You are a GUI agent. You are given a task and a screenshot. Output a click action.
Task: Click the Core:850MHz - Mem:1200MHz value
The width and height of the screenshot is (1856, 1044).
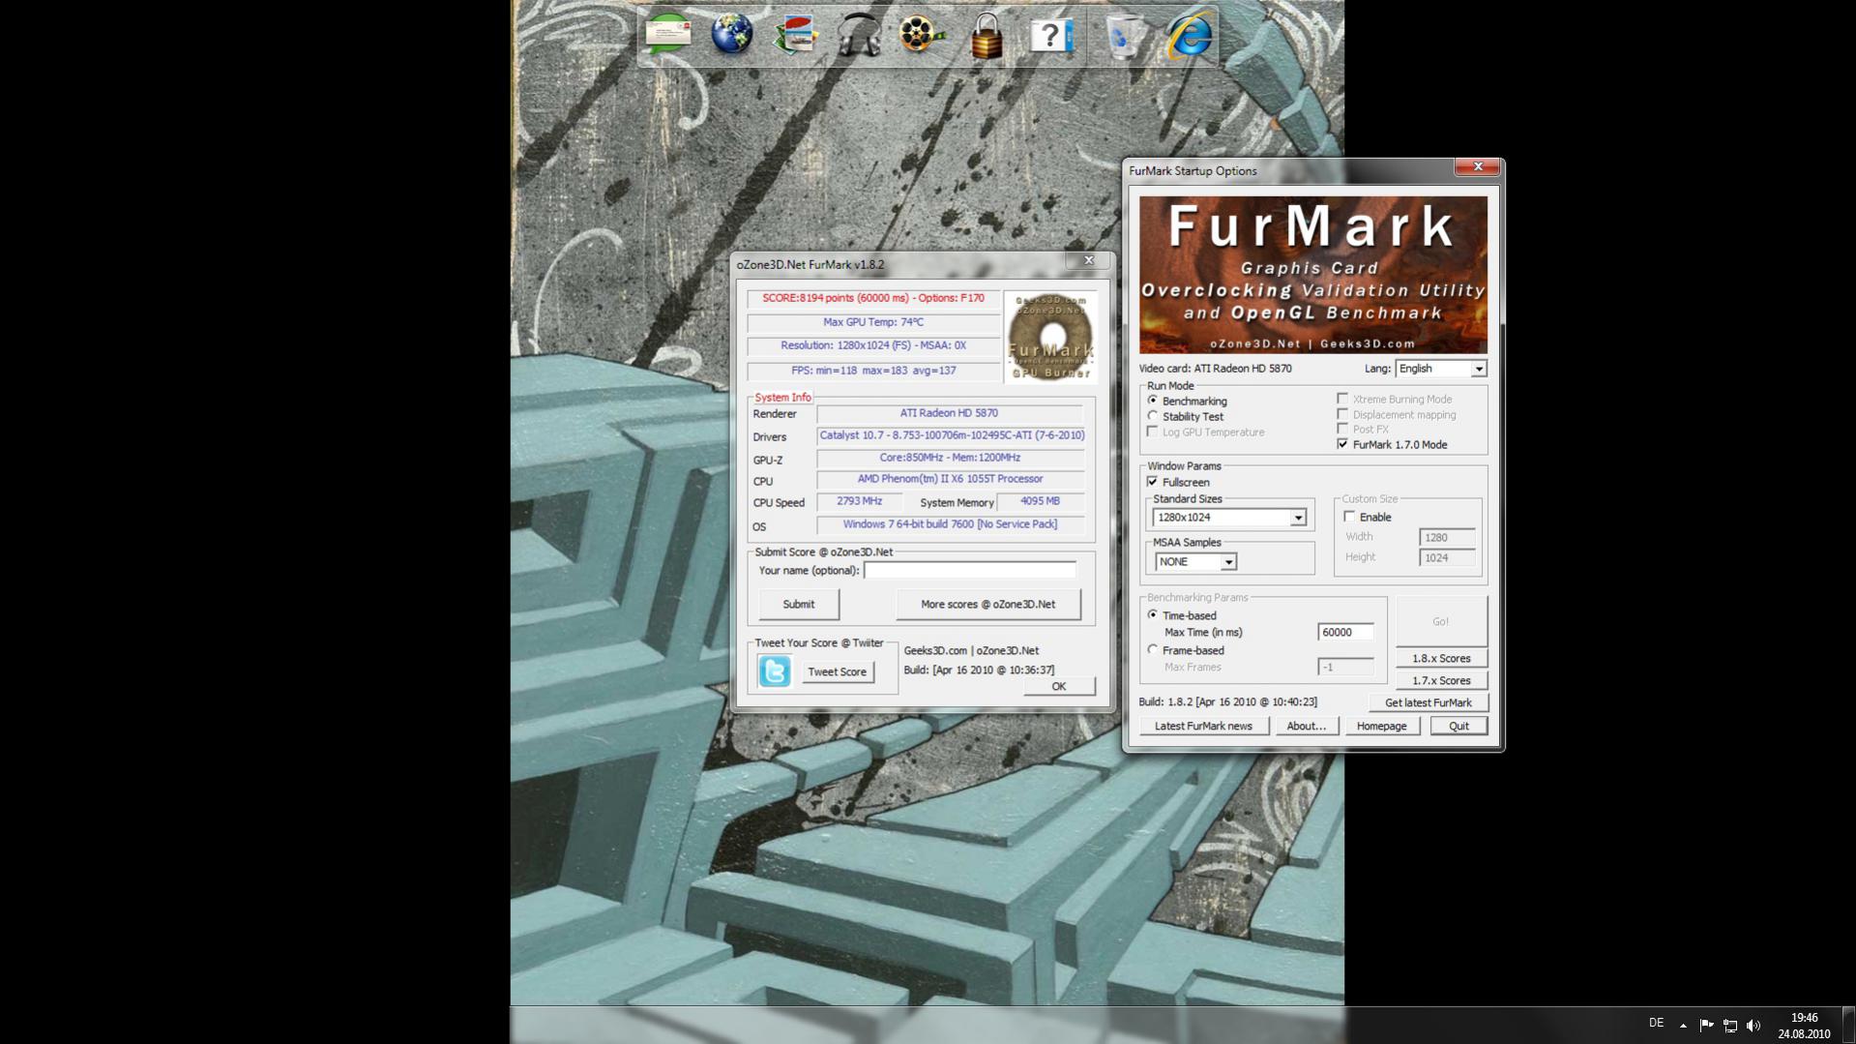pos(950,458)
